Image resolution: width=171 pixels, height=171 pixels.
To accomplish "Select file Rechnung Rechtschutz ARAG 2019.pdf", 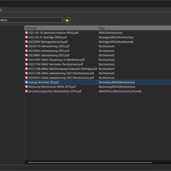I will (x=52, y=87).
